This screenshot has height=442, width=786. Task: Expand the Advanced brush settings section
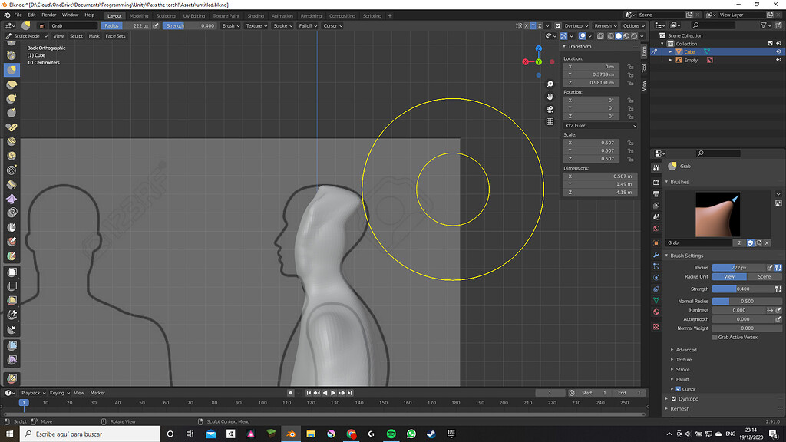[685, 350]
